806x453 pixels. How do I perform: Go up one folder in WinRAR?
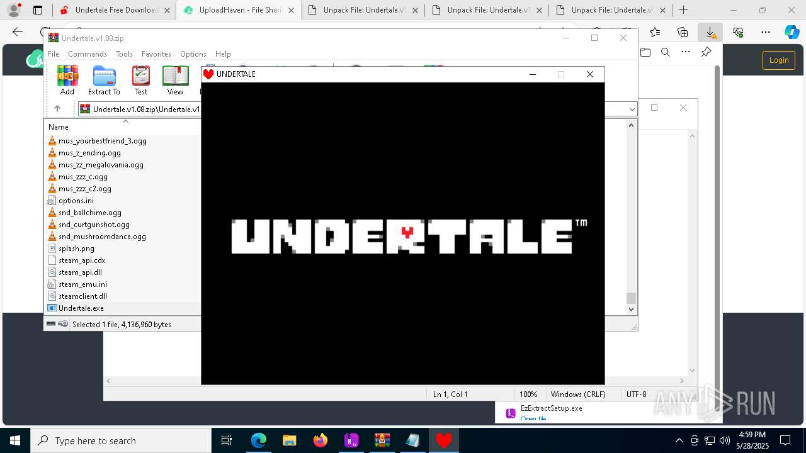[x=57, y=109]
